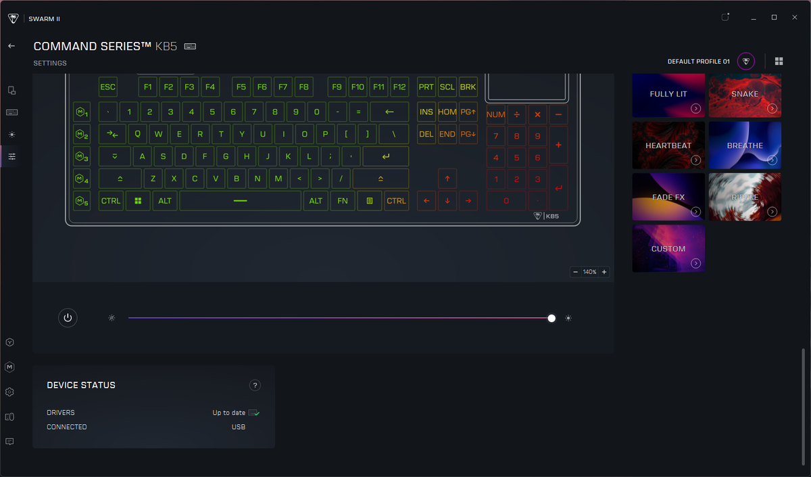Select the up arrow key

(447, 179)
